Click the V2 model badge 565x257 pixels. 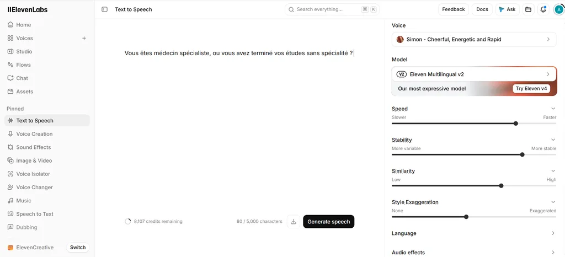click(x=402, y=74)
